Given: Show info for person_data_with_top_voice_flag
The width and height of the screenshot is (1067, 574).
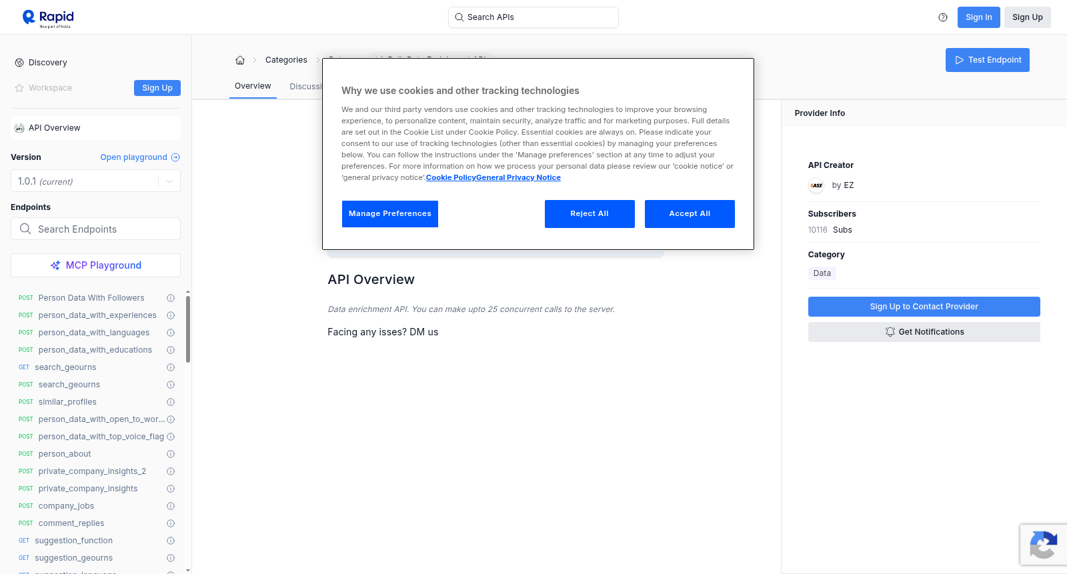Looking at the screenshot, I should click(171, 437).
